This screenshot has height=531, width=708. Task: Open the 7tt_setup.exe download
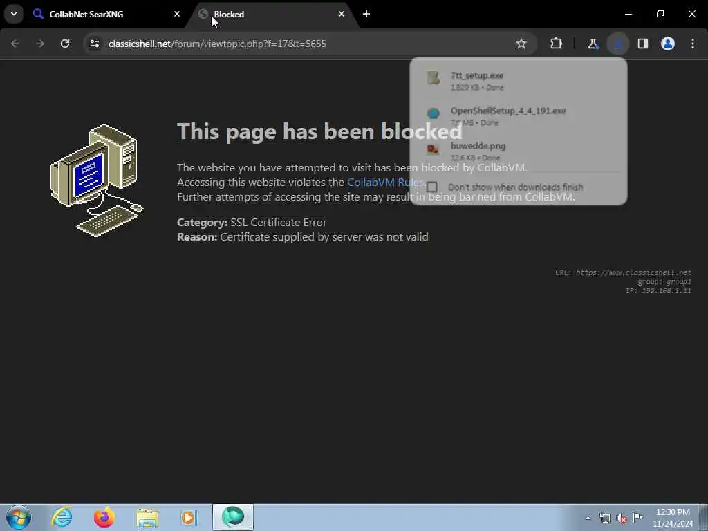click(x=519, y=81)
